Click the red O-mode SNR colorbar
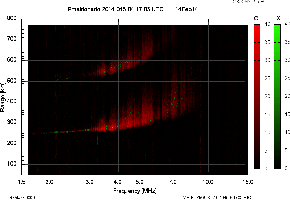Viewport: 290px width, 200px height. pos(257,97)
